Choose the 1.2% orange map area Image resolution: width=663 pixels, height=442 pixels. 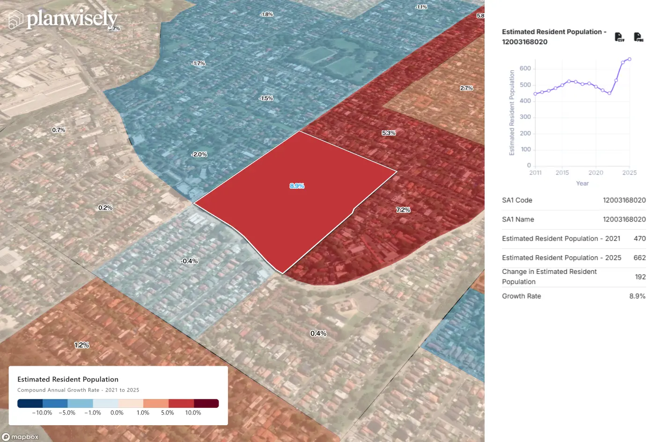click(x=81, y=345)
